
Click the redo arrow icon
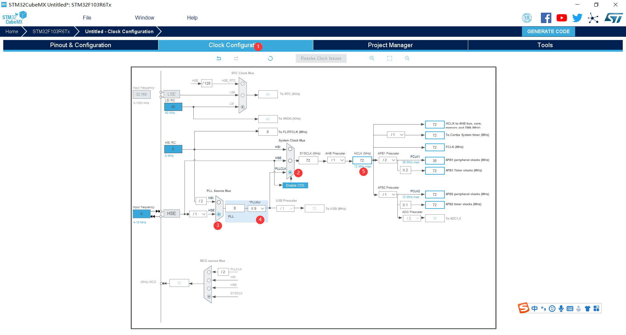[x=236, y=59]
